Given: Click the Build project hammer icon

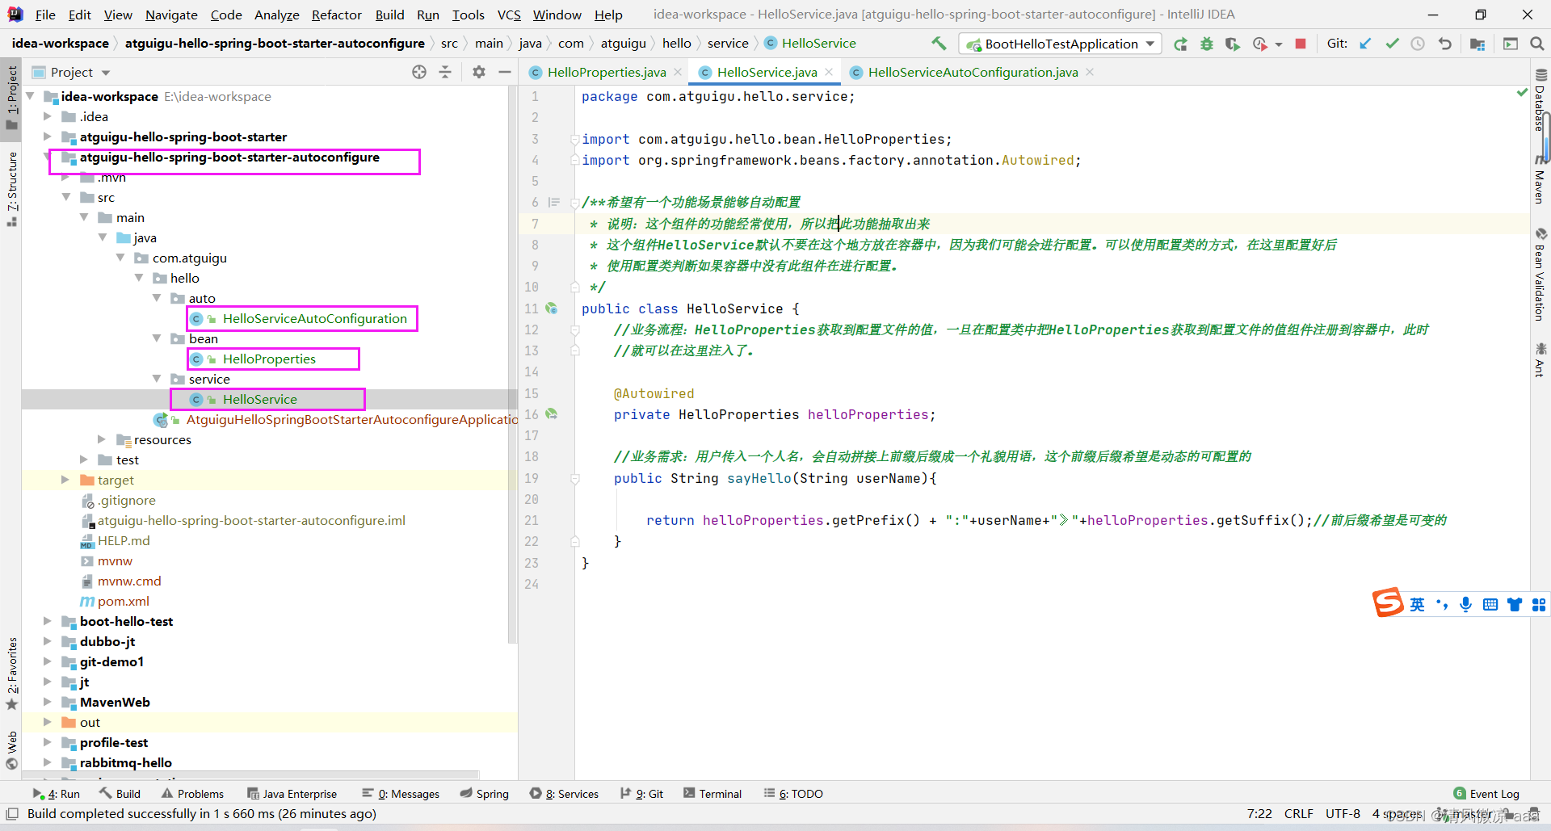Looking at the screenshot, I should tap(939, 44).
